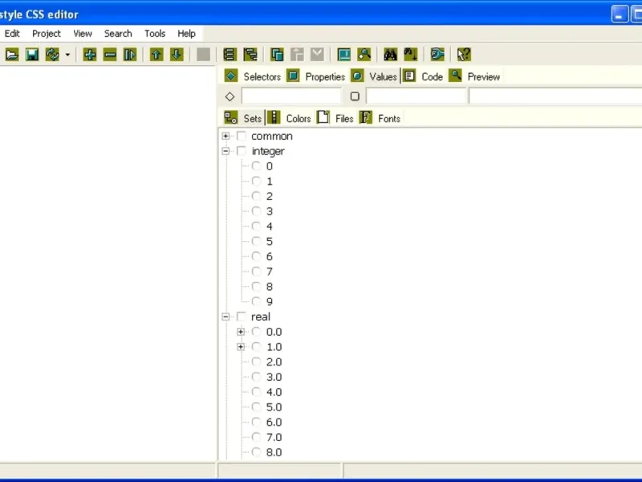Select the radio button for 8.0
642x482 pixels.
tap(256, 452)
